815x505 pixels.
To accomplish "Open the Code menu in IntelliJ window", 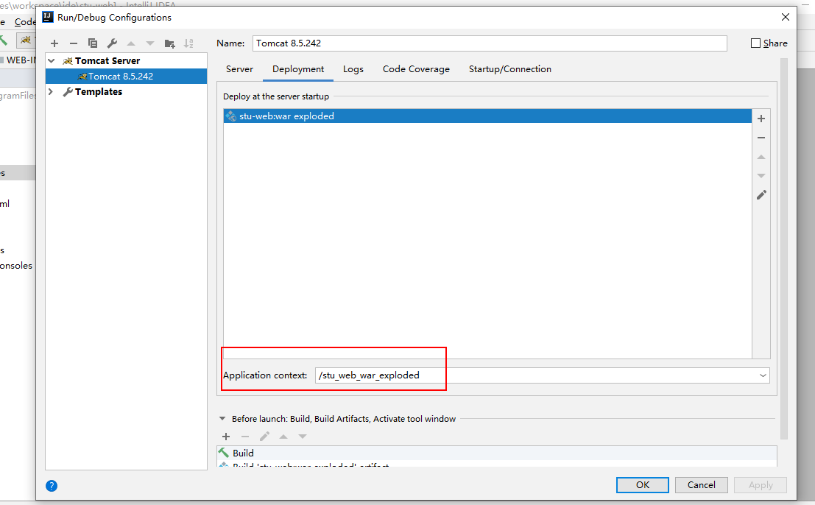I will 24,22.
